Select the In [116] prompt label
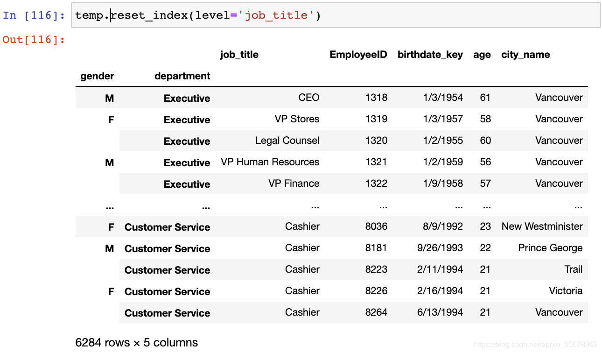Image resolution: width=602 pixels, height=353 pixels. (34, 15)
